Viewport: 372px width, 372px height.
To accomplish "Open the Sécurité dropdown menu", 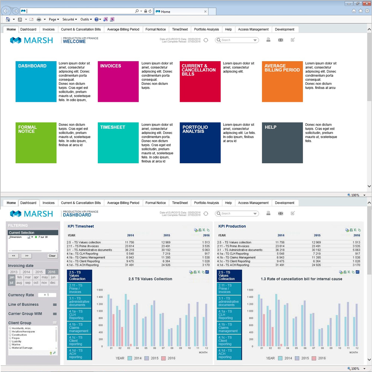I will pos(70,19).
